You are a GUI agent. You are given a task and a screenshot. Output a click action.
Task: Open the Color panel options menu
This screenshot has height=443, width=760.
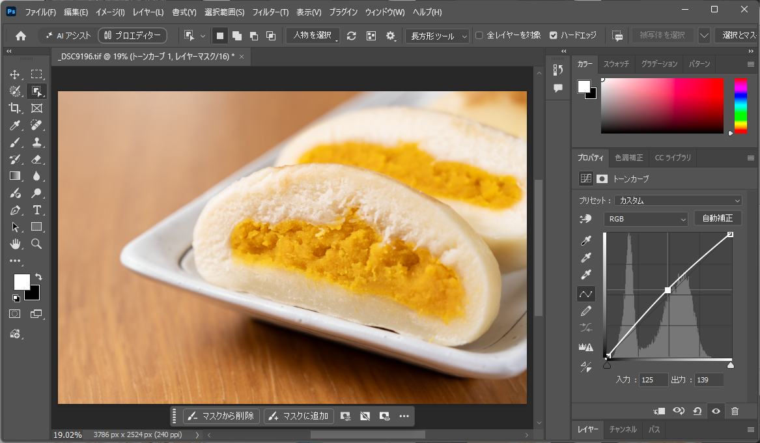[x=750, y=64]
